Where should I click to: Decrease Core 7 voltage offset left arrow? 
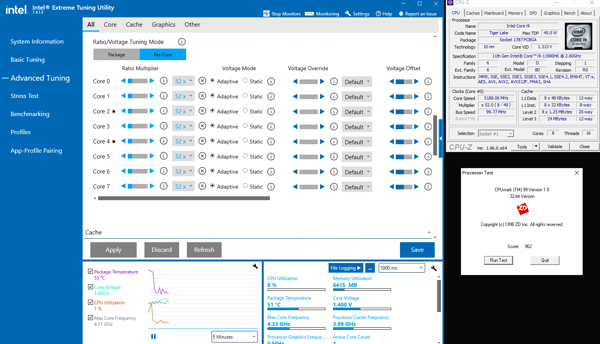click(392, 187)
